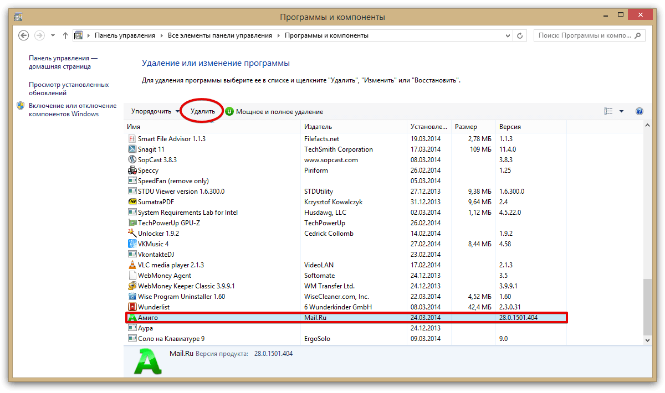Click the VLC media player cone icon
The width and height of the screenshot is (665, 393).
click(x=132, y=265)
